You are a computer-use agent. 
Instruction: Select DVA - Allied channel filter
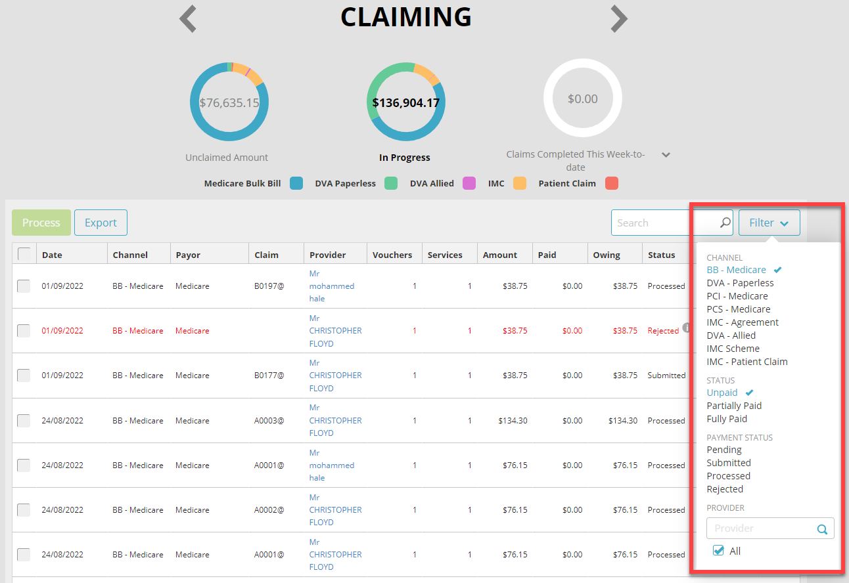pos(731,335)
